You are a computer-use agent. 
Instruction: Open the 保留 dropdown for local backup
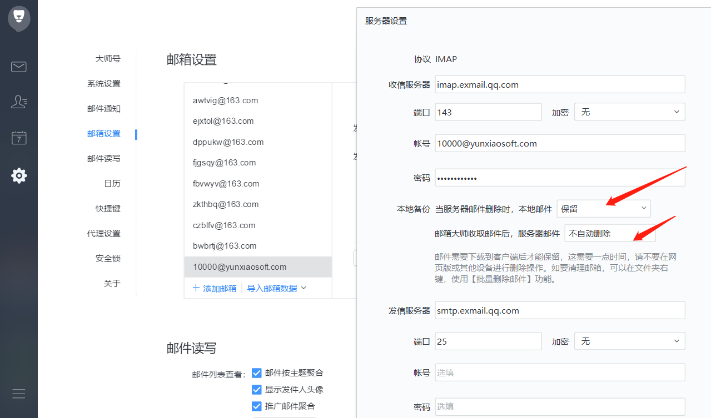pyautogui.click(x=604, y=208)
